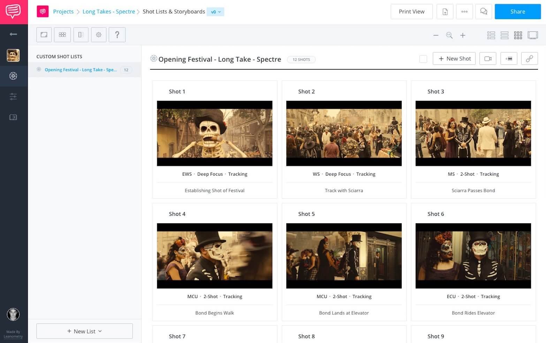Screen dimensions: 546x343
Task: Open the three-dot more options menu
Action: click(464, 12)
